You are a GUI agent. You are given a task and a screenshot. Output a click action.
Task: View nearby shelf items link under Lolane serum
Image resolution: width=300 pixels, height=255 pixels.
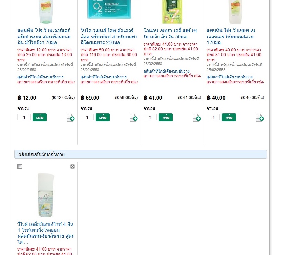pos(166,71)
